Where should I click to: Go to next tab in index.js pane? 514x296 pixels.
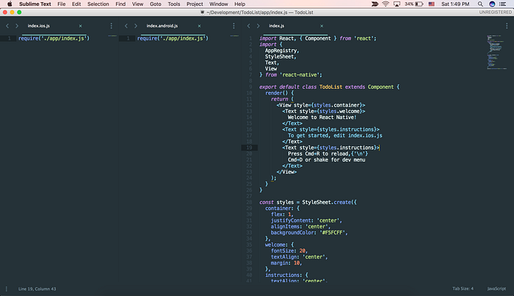coord(258,26)
